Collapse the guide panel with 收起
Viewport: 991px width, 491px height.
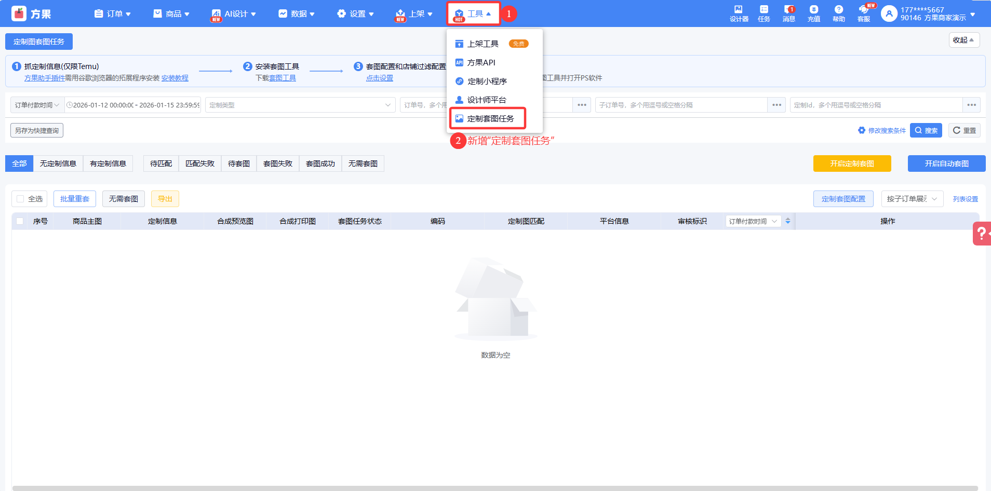pos(963,40)
